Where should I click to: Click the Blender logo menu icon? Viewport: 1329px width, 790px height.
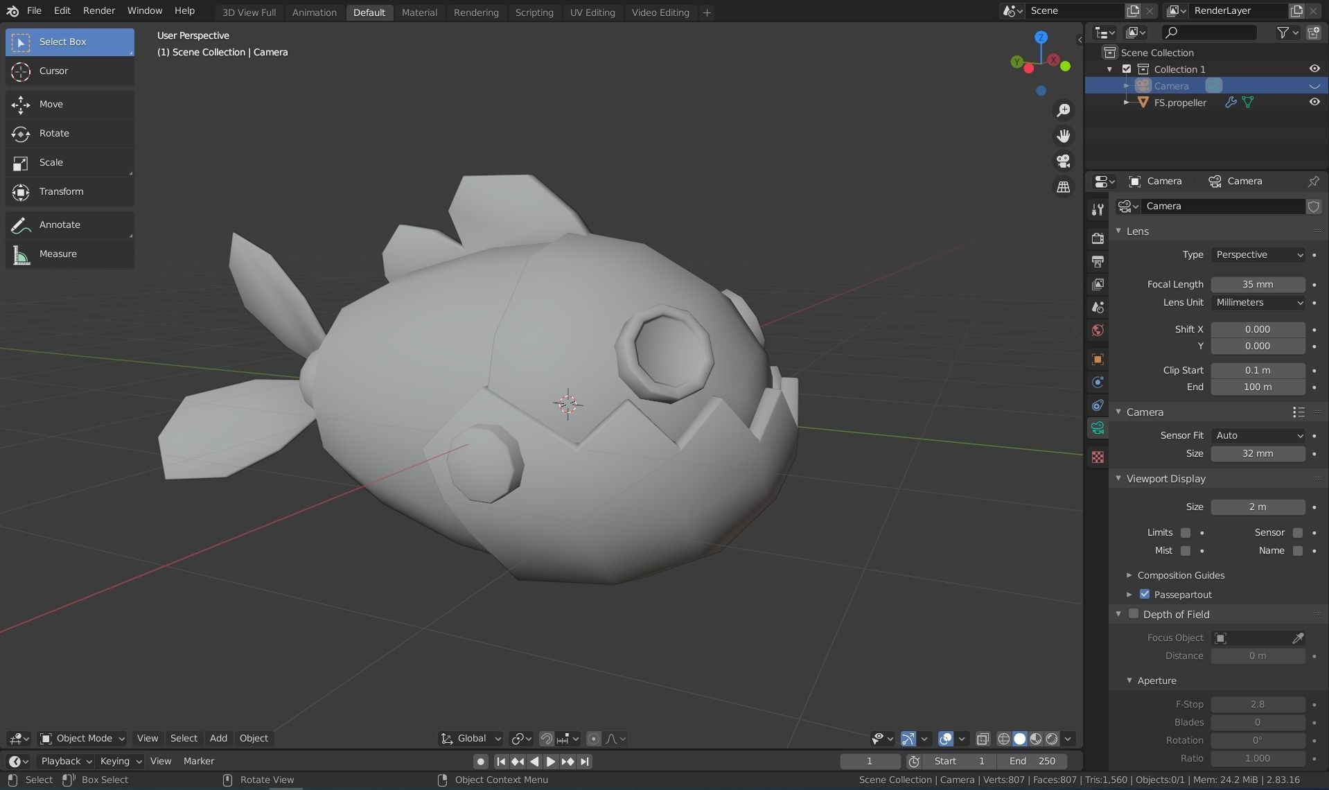click(x=12, y=11)
